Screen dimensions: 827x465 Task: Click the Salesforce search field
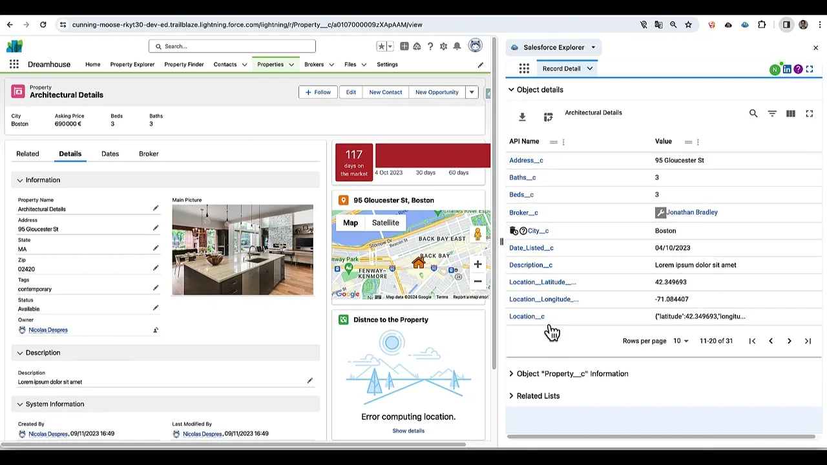coord(232,46)
